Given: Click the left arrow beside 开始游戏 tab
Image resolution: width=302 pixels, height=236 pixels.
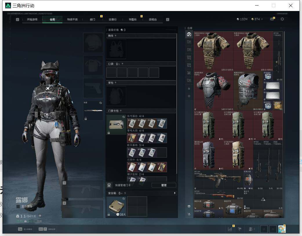Looking at the screenshot, I should click(17, 19).
